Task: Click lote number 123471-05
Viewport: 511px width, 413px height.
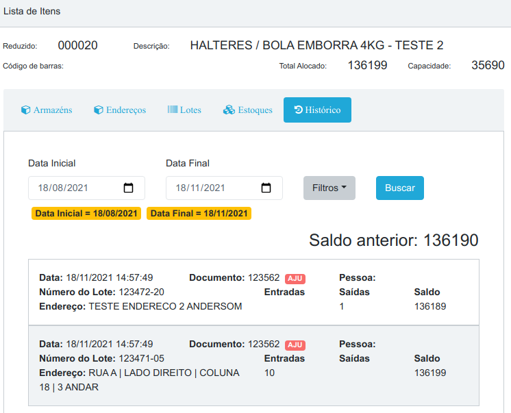Action: coord(141,359)
